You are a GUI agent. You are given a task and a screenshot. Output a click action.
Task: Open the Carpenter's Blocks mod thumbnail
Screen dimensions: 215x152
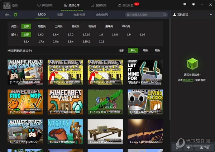pos(25,132)
